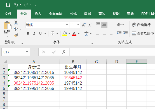
Task: Toggle Align Right
Action: (x=111, y=33)
